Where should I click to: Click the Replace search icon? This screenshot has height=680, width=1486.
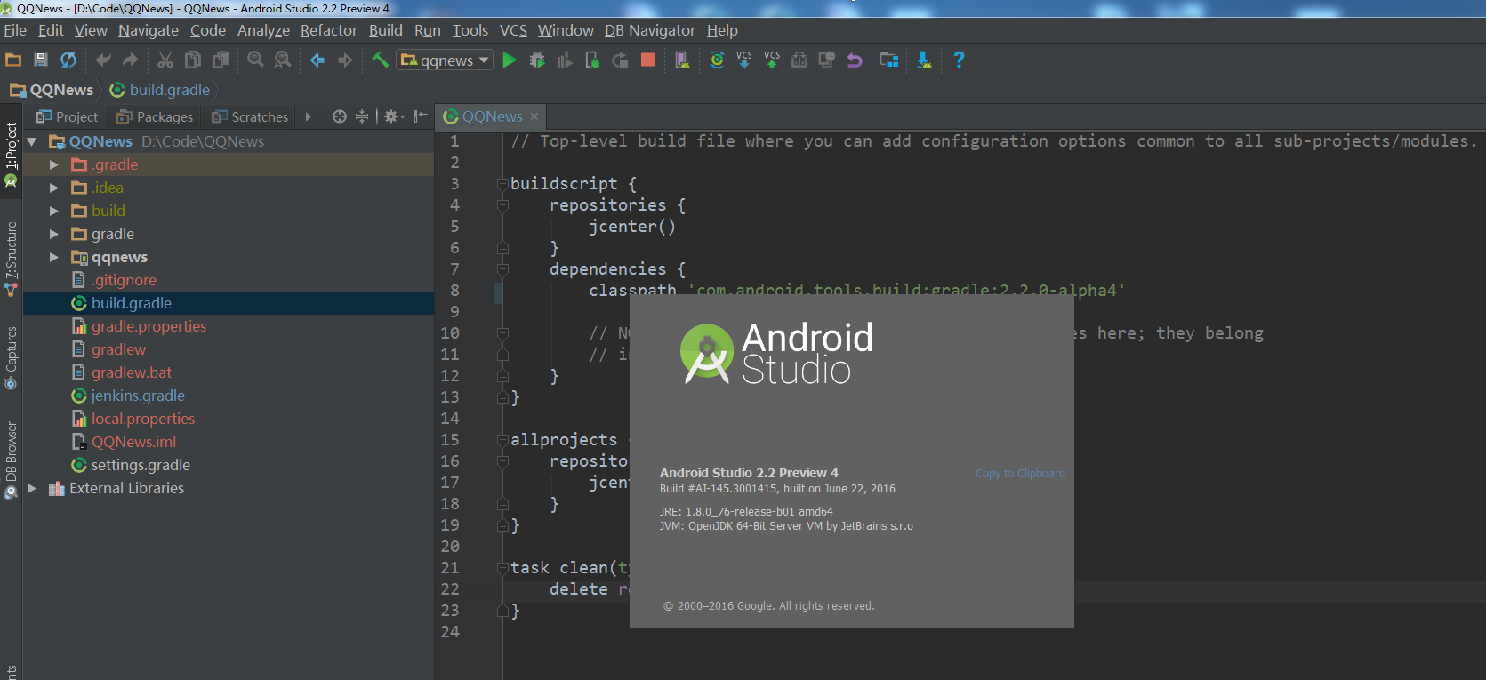point(283,60)
